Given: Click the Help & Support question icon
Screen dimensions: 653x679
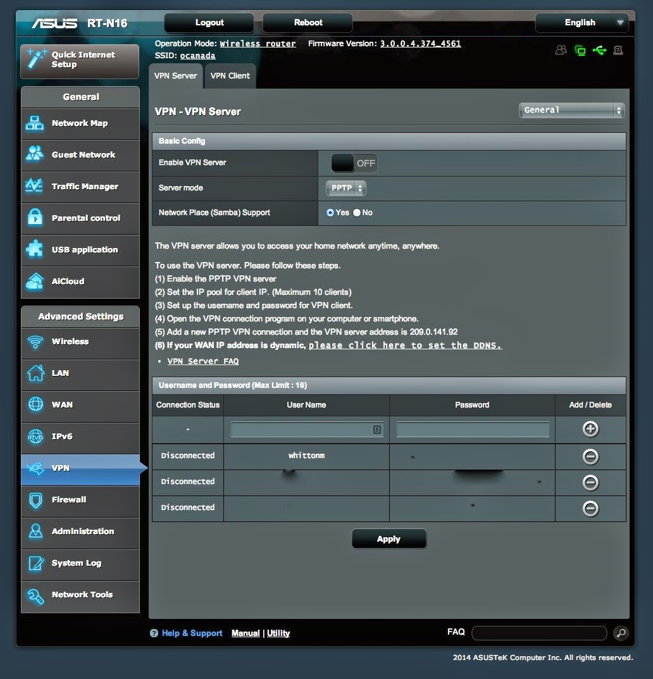Looking at the screenshot, I should pos(154,633).
